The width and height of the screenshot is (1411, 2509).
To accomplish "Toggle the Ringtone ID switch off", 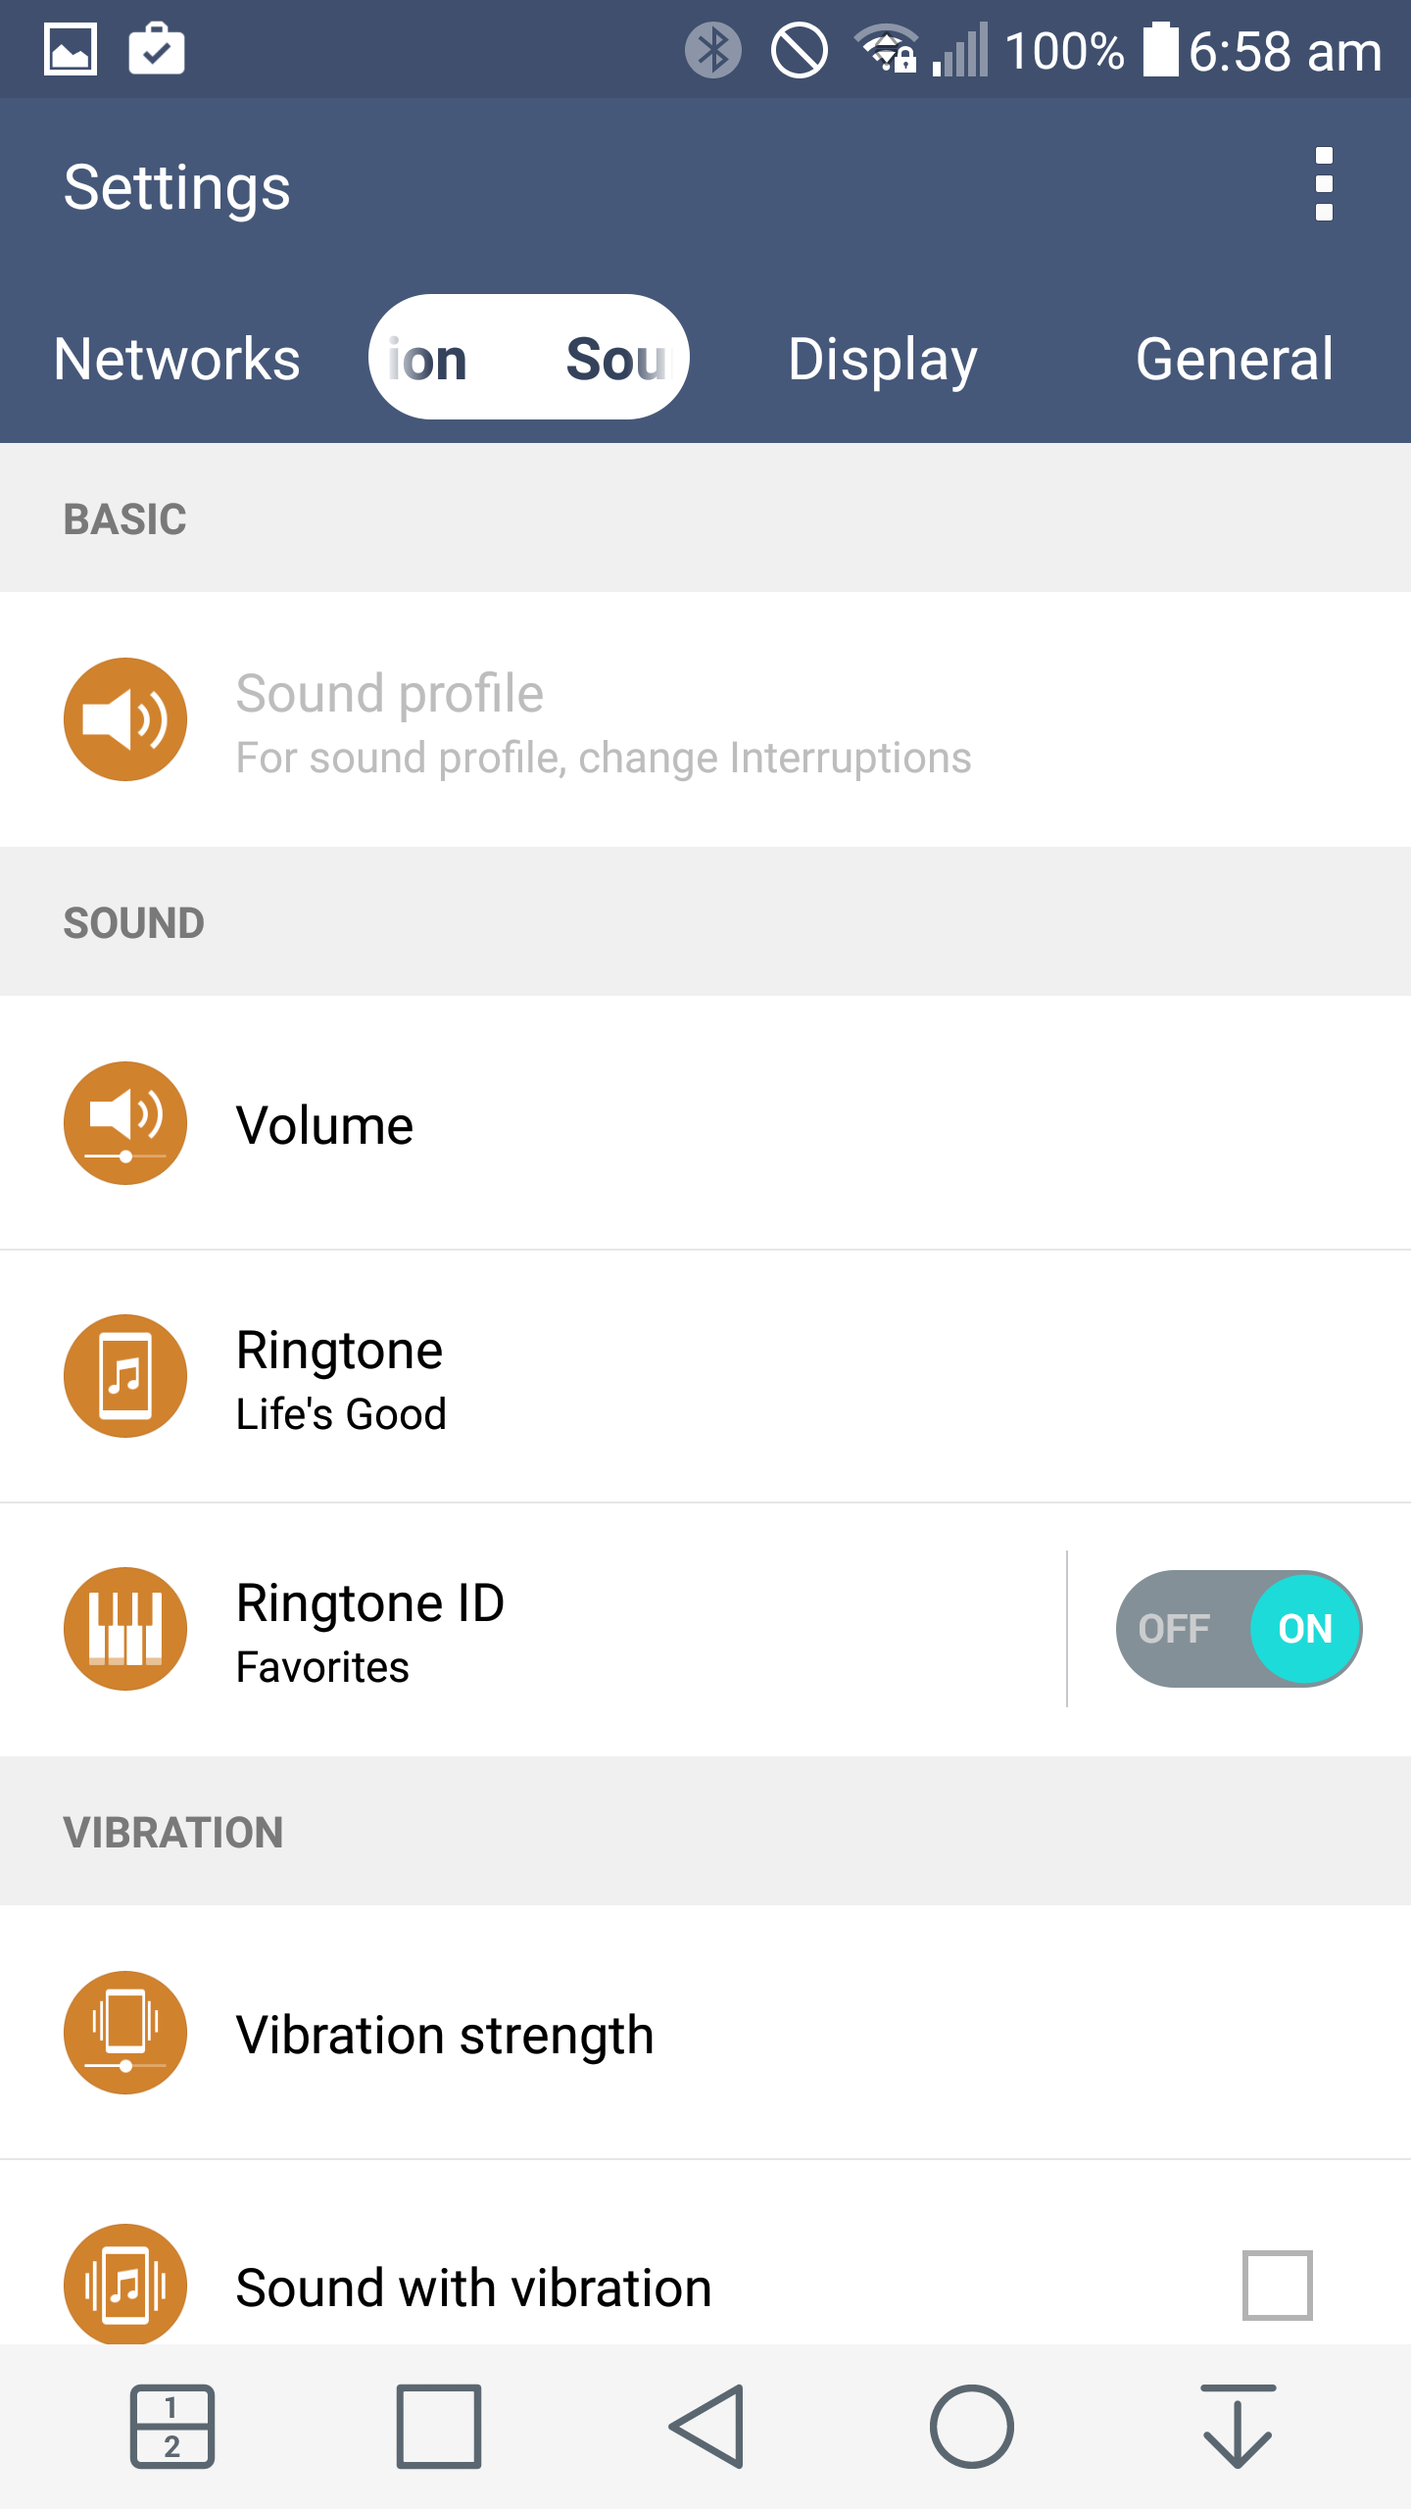I will pyautogui.click(x=1239, y=1629).
